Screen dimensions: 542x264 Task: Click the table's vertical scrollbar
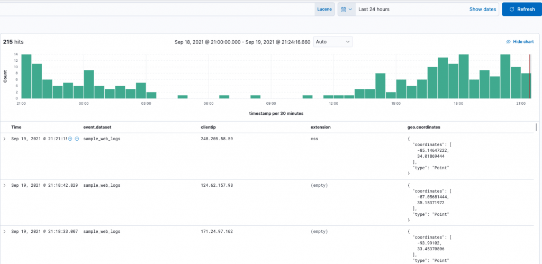point(536,127)
